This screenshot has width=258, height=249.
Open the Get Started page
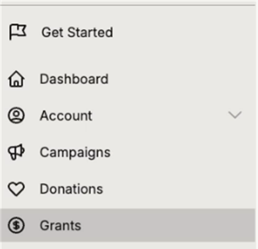click(77, 32)
